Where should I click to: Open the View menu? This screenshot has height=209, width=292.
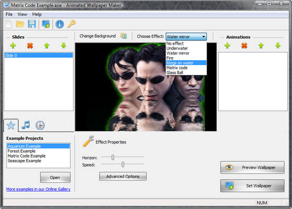pos(22,14)
